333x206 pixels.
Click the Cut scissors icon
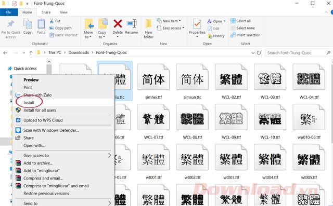pyautogui.click(x=52, y=21)
